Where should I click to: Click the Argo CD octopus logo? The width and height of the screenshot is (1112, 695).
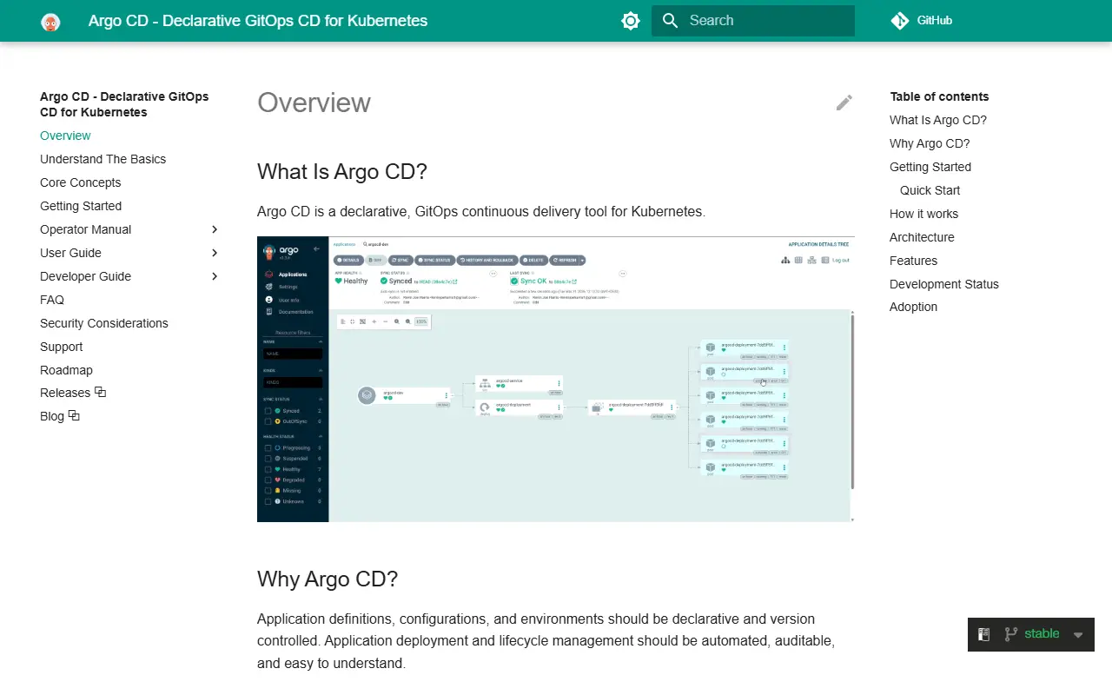[50, 21]
